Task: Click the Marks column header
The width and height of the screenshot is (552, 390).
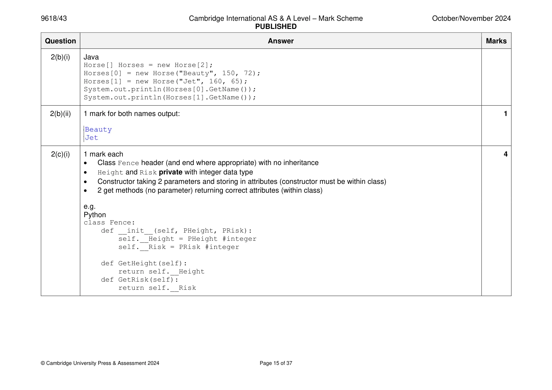Action: click(x=496, y=41)
